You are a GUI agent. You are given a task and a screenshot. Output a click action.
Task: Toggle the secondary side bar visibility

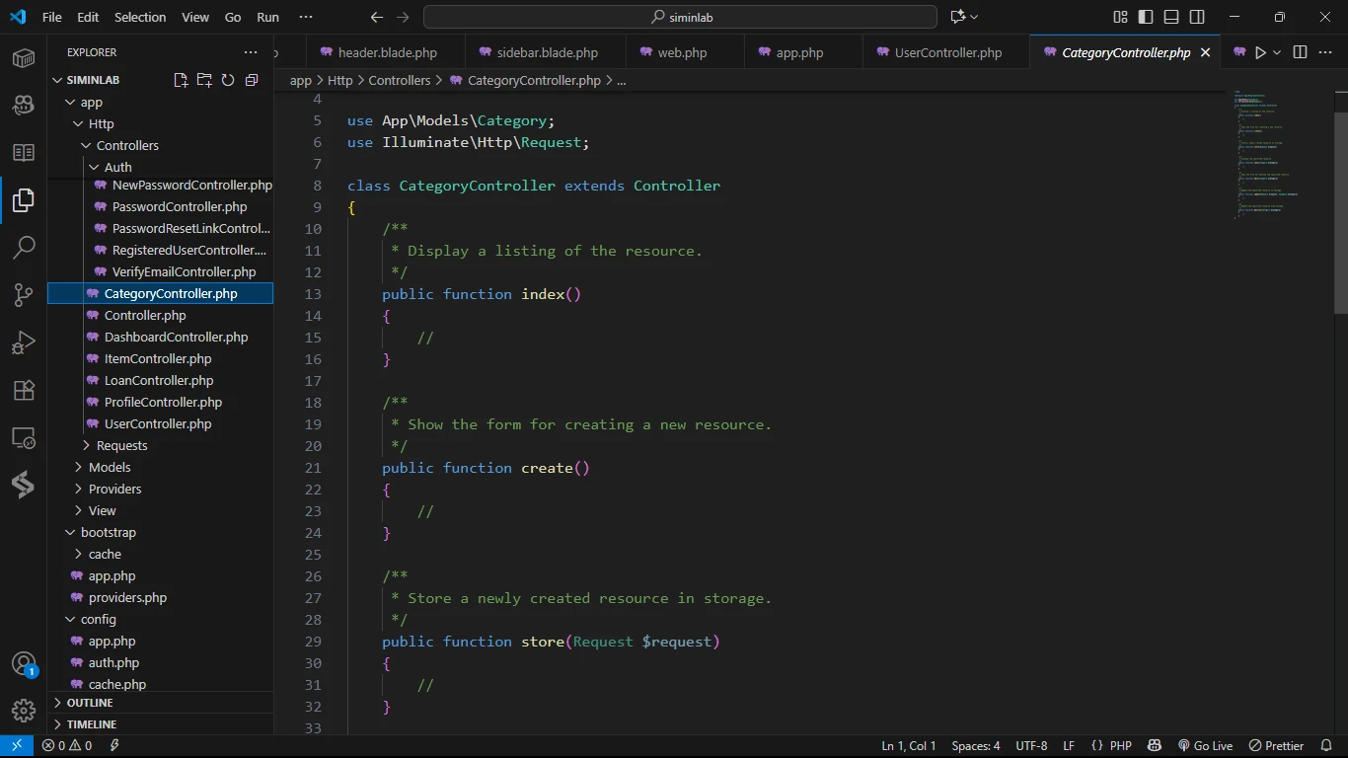[x=1197, y=17]
